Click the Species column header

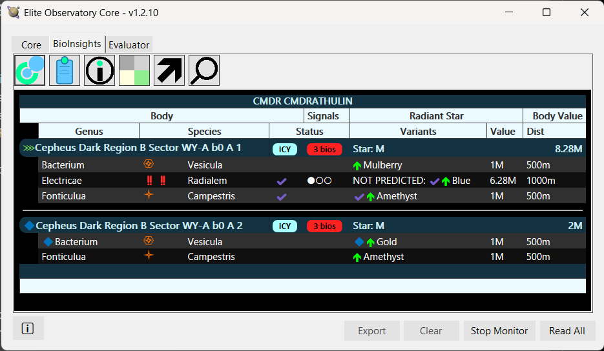point(204,131)
